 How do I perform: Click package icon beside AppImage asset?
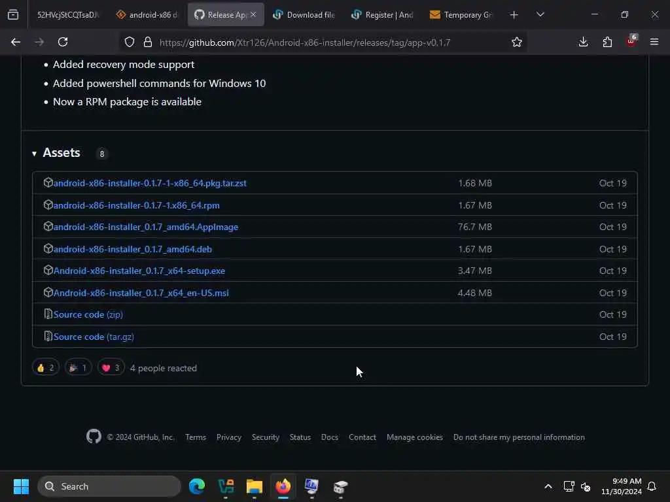[48, 226]
